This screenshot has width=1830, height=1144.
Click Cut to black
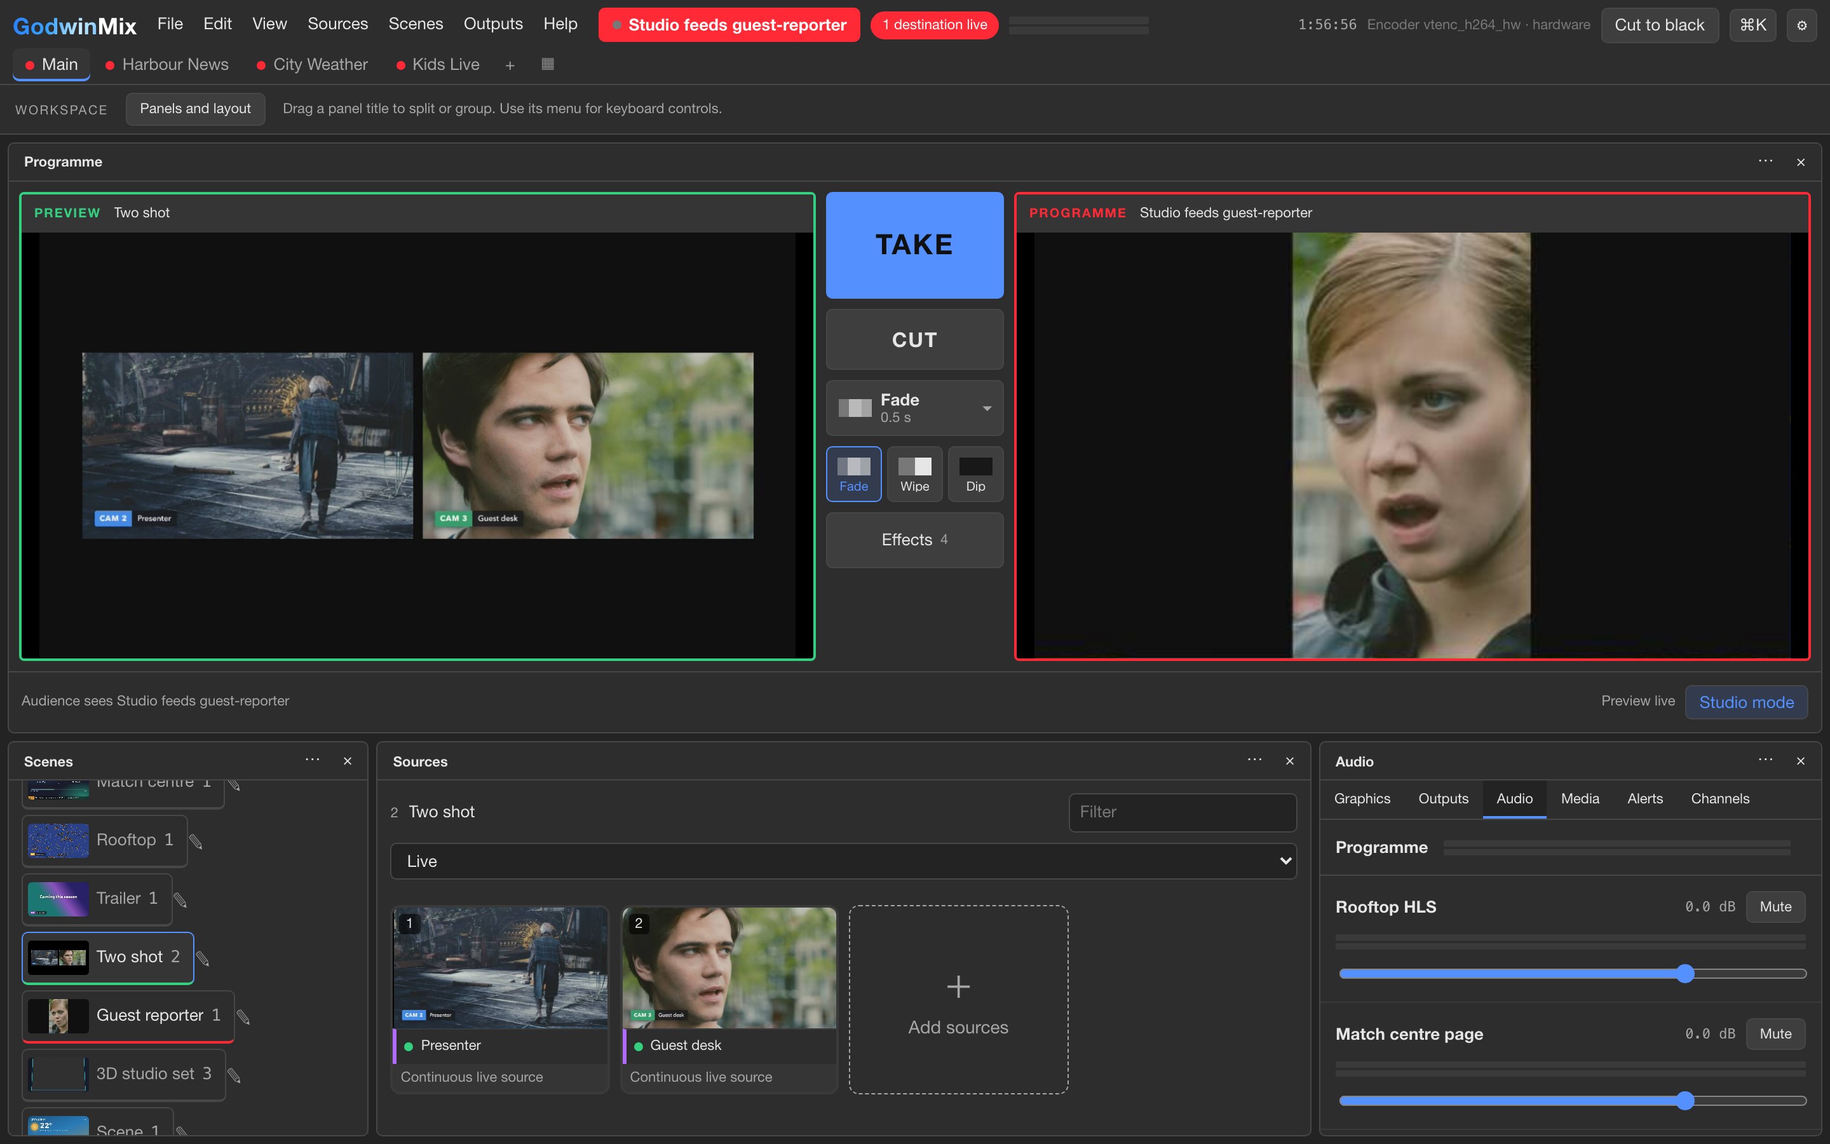(x=1659, y=25)
